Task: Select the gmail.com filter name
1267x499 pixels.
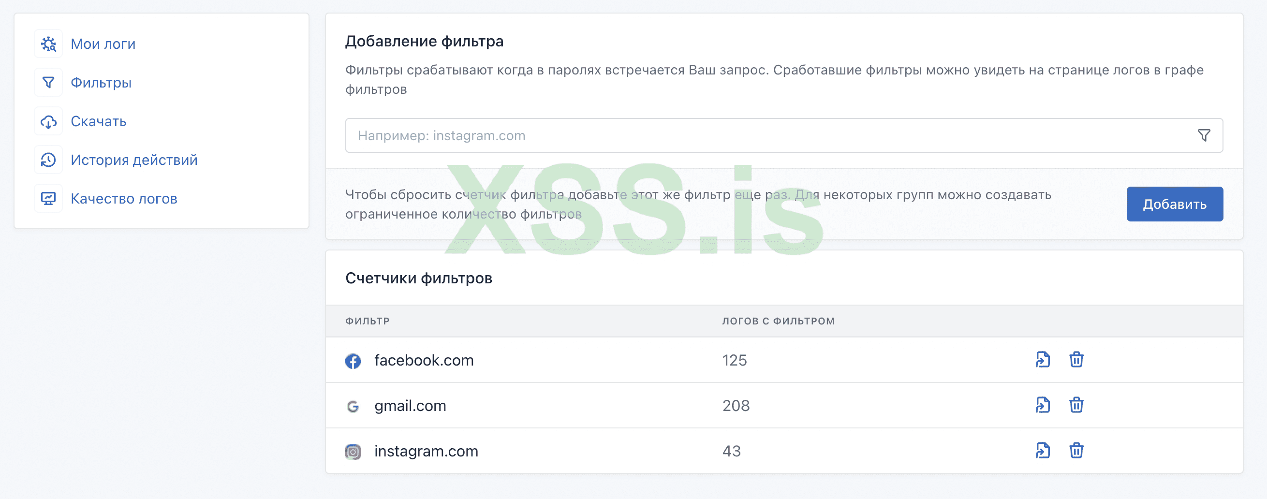Action: click(x=410, y=406)
